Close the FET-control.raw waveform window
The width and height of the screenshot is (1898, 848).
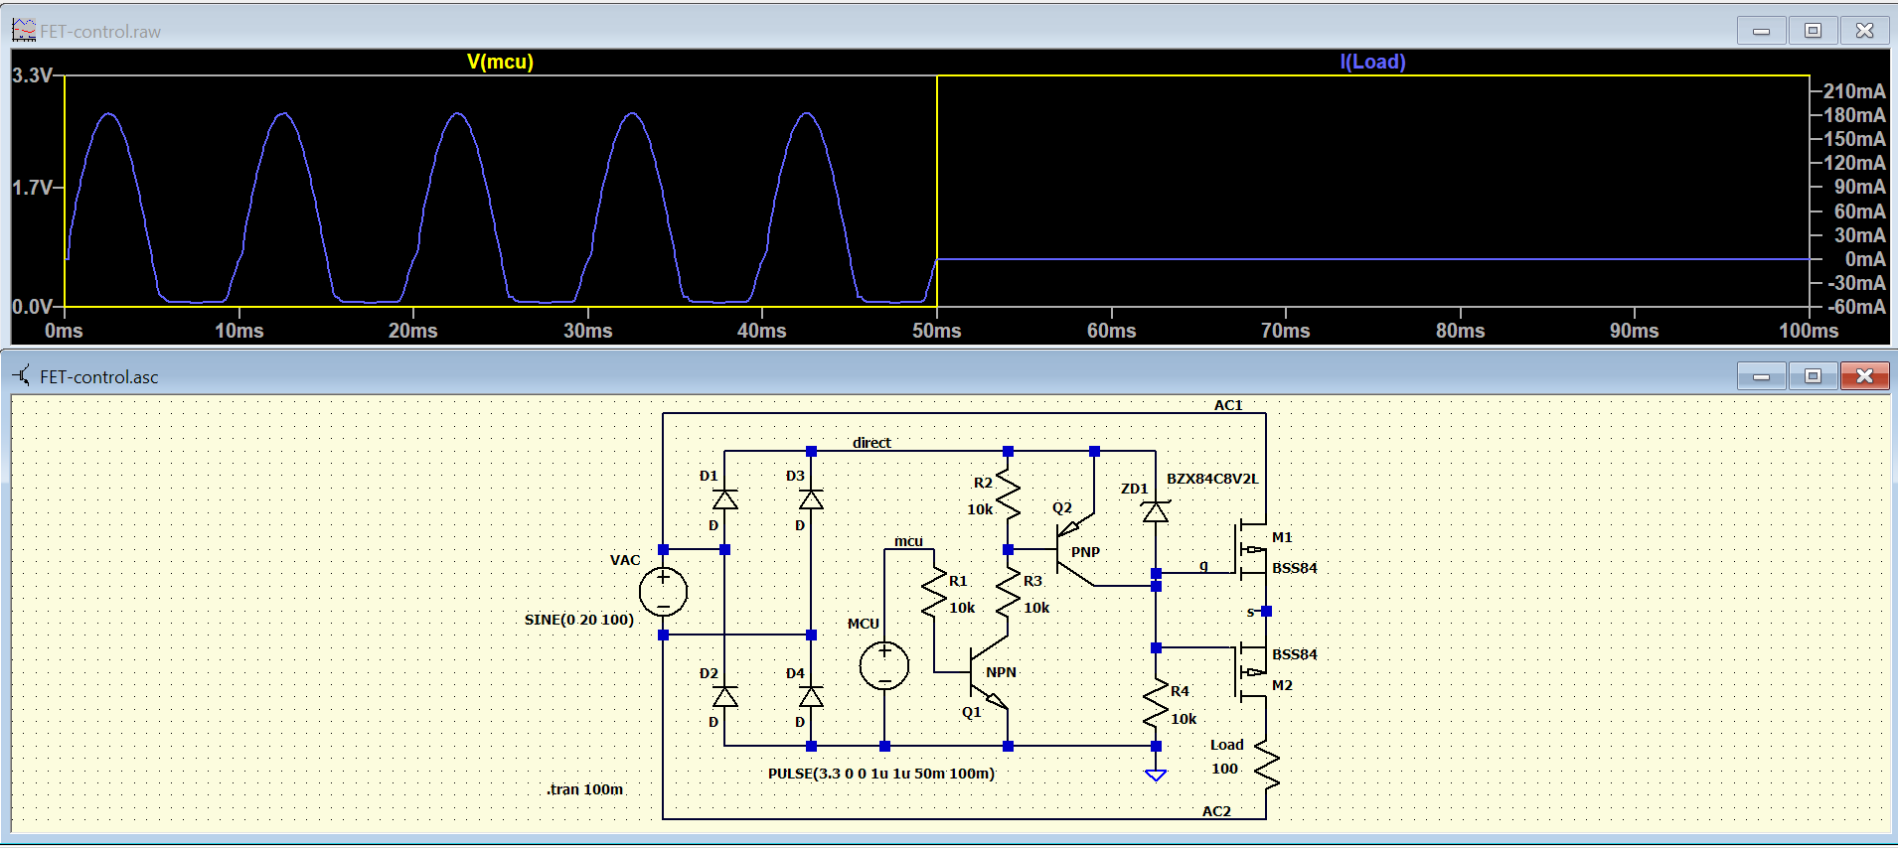pyautogui.click(x=1864, y=31)
